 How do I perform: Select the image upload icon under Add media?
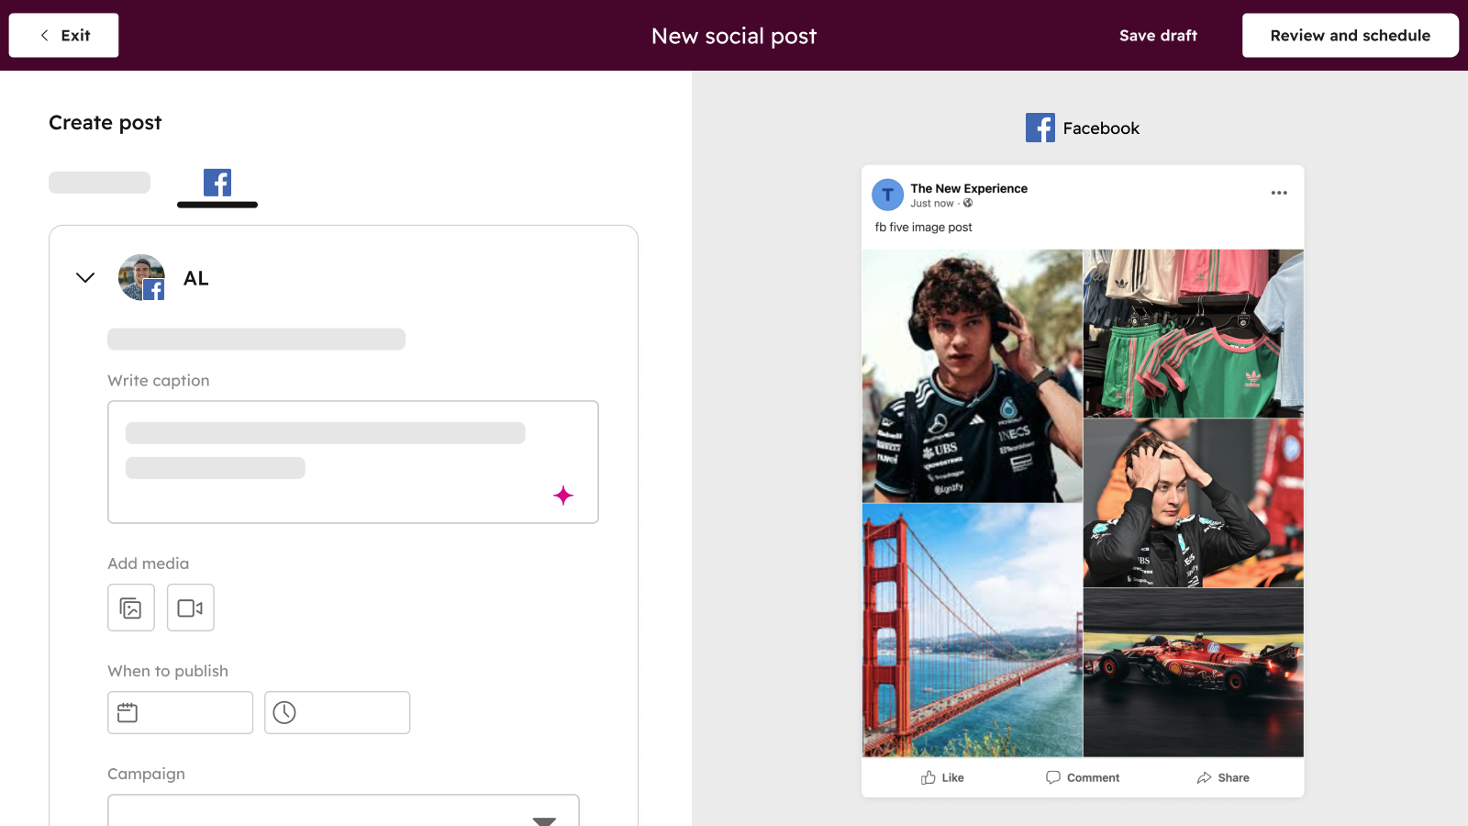tap(130, 608)
